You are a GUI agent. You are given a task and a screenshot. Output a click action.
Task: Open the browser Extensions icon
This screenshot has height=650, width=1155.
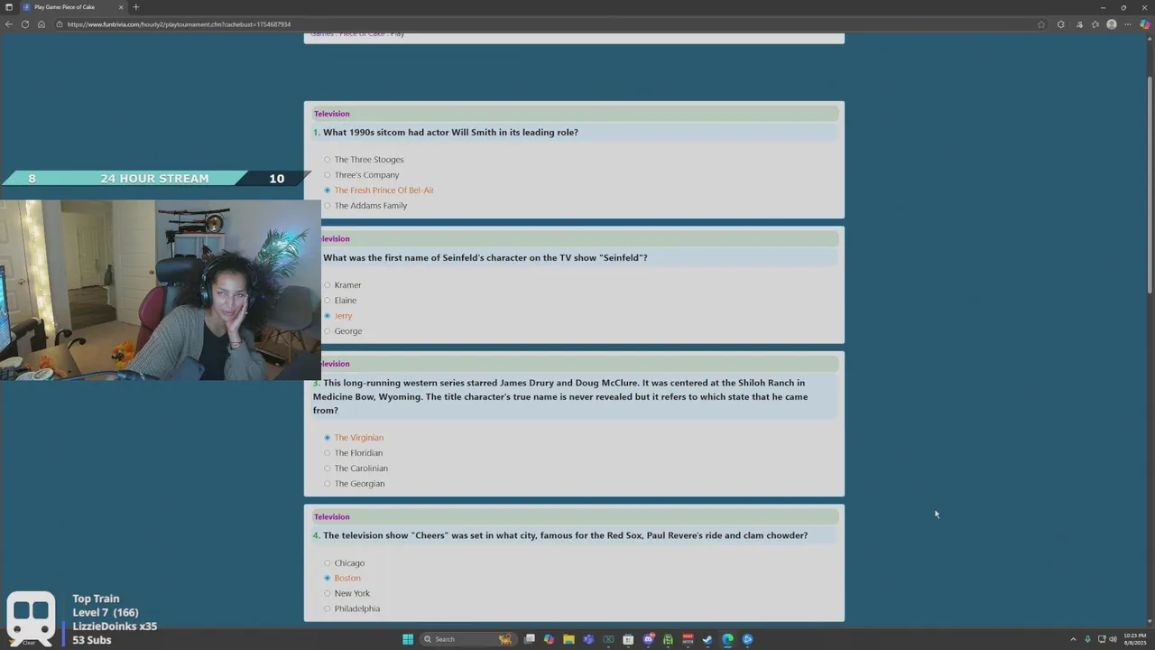point(1061,24)
